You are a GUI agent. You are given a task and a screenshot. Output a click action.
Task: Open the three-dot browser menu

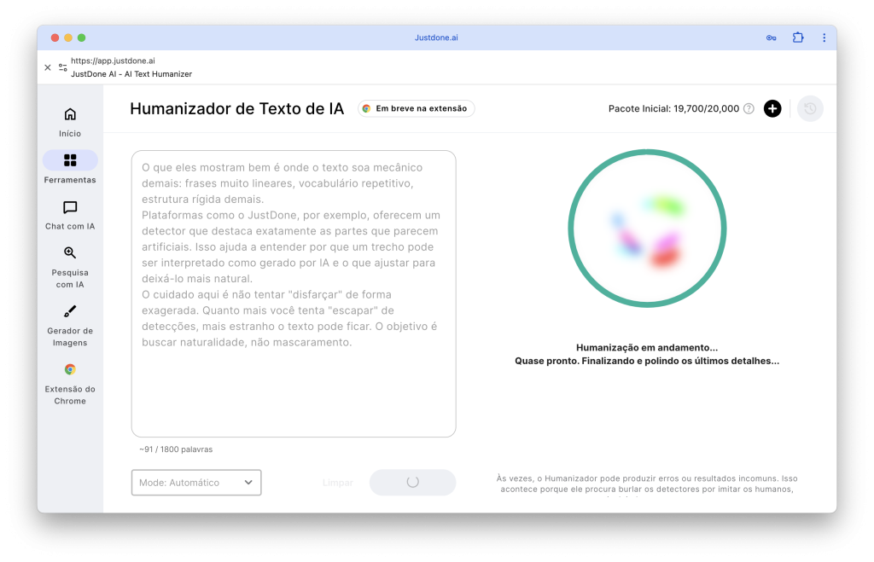(x=824, y=38)
